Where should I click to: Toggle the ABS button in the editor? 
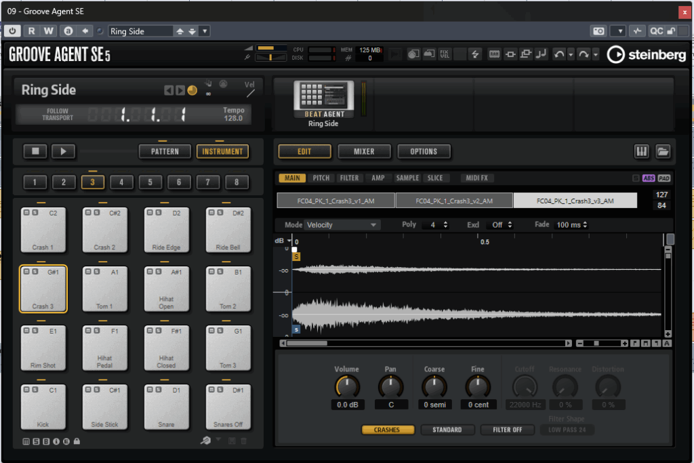(649, 178)
